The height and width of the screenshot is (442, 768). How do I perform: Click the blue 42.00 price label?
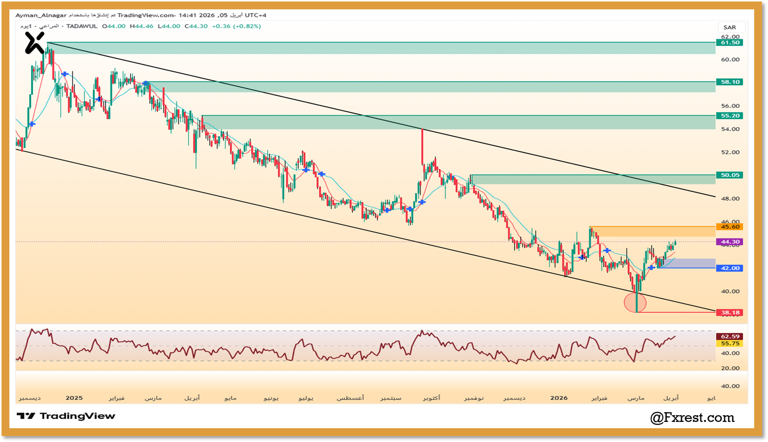(730, 268)
